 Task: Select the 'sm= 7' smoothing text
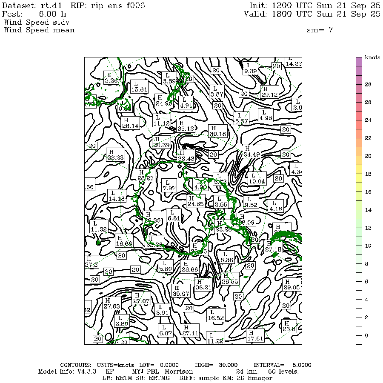(x=320, y=30)
